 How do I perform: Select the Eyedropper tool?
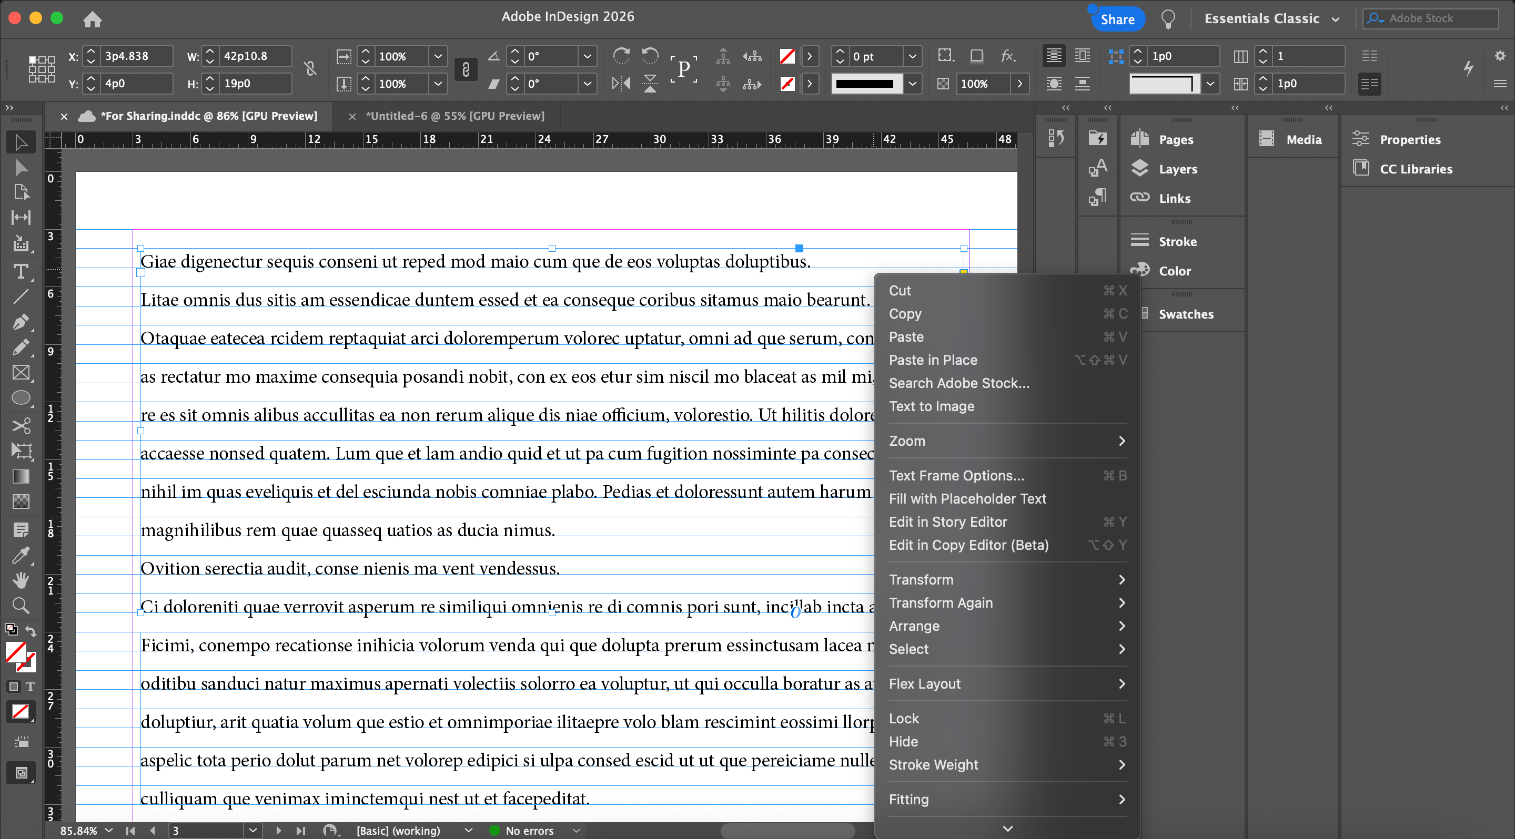(x=21, y=555)
